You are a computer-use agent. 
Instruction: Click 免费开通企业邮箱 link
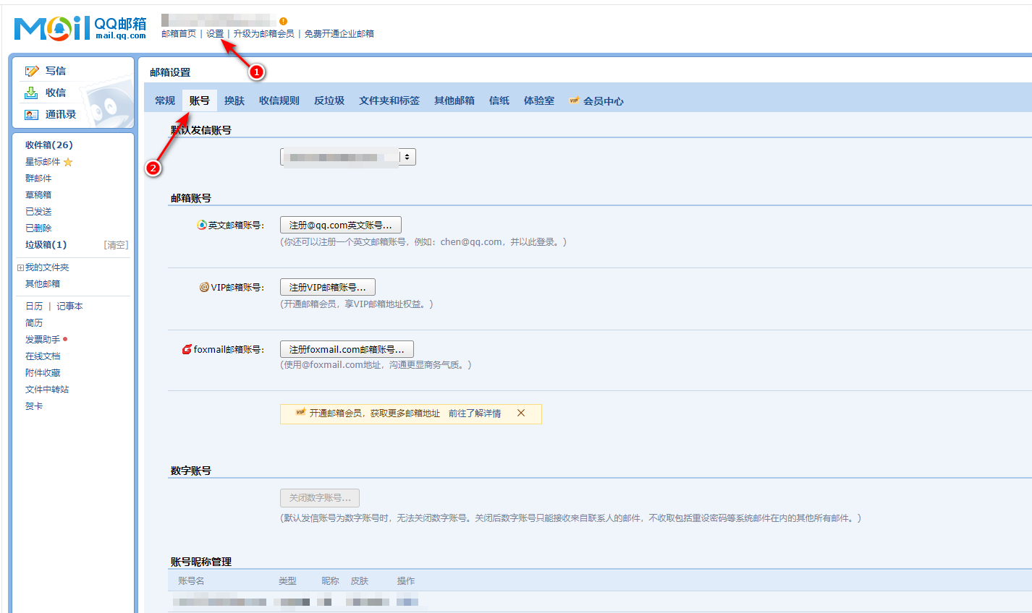coord(339,34)
